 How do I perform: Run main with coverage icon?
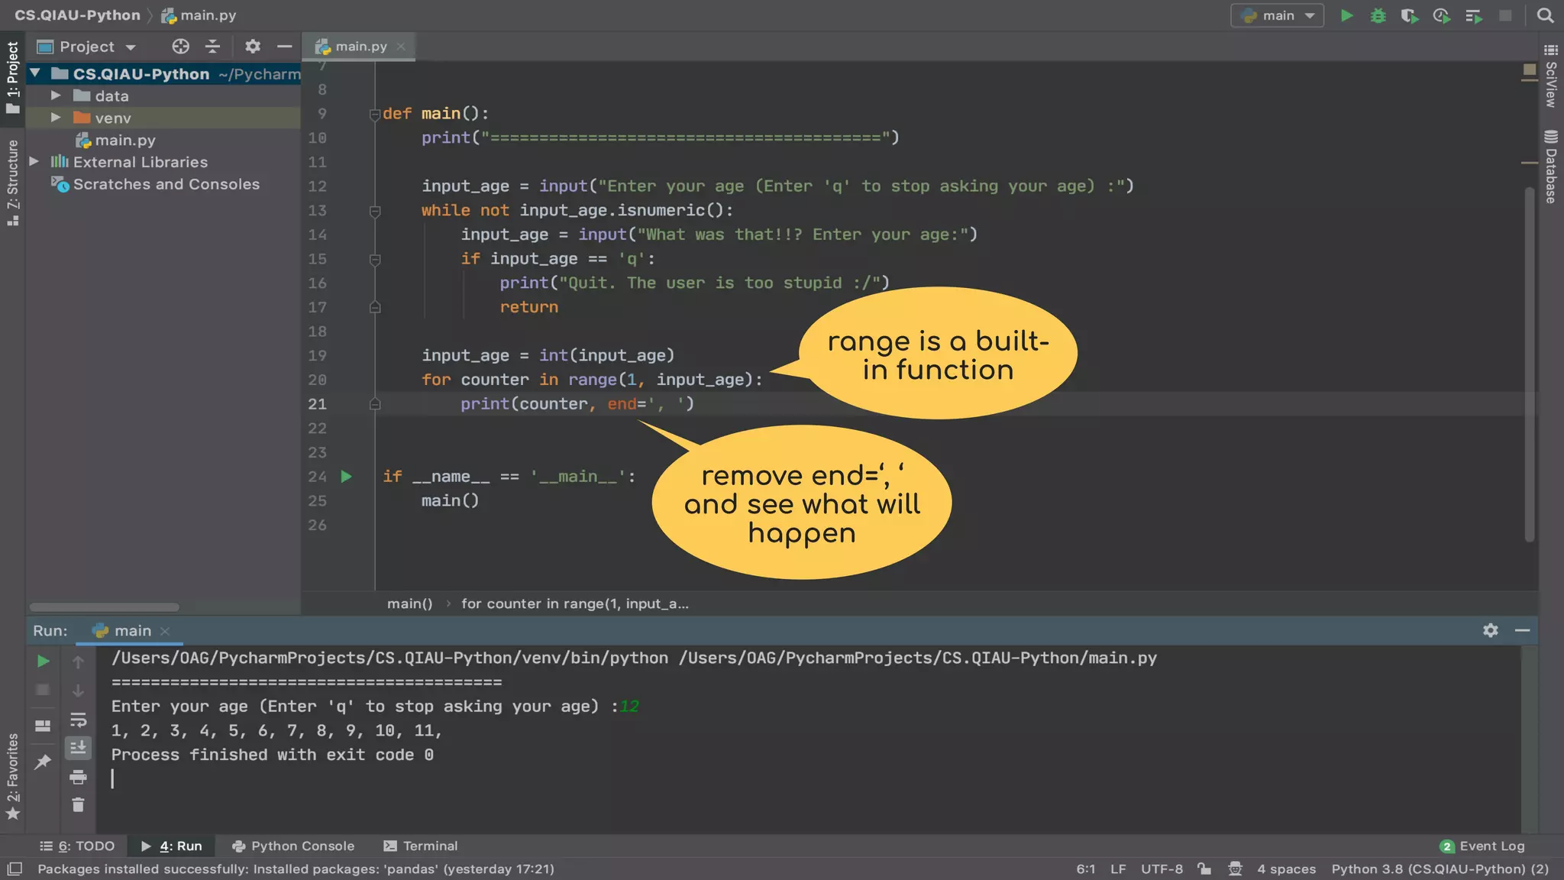point(1409,15)
